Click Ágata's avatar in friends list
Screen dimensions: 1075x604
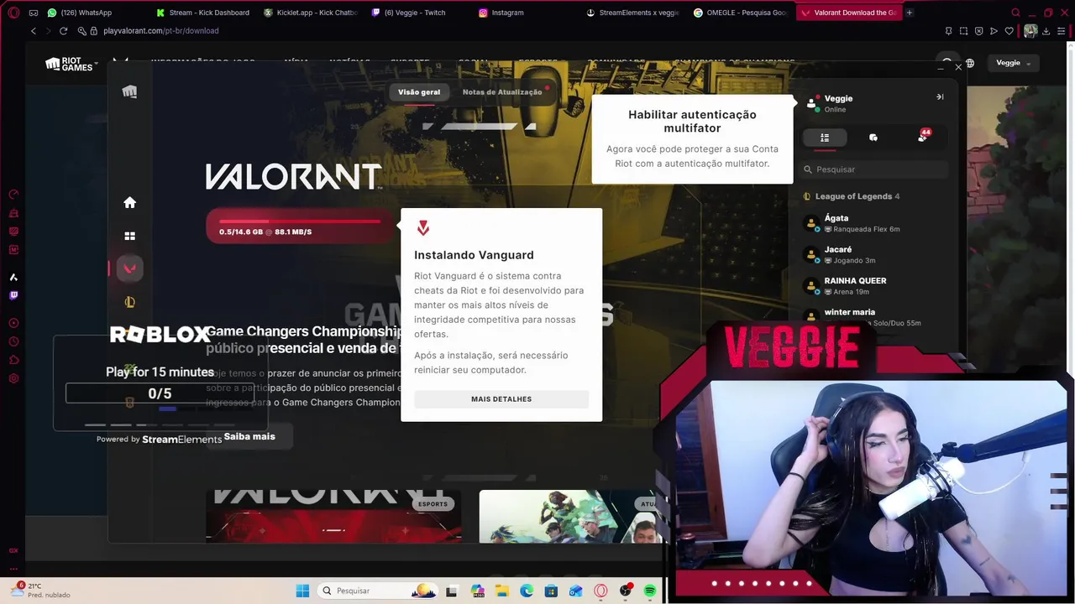click(x=811, y=223)
